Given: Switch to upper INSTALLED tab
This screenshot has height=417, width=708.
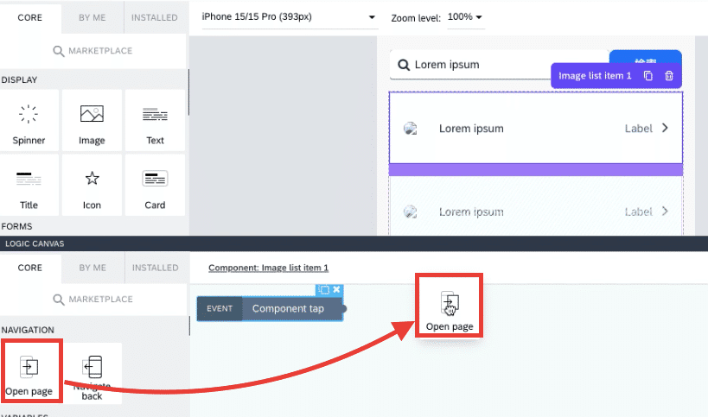Looking at the screenshot, I should coord(155,17).
